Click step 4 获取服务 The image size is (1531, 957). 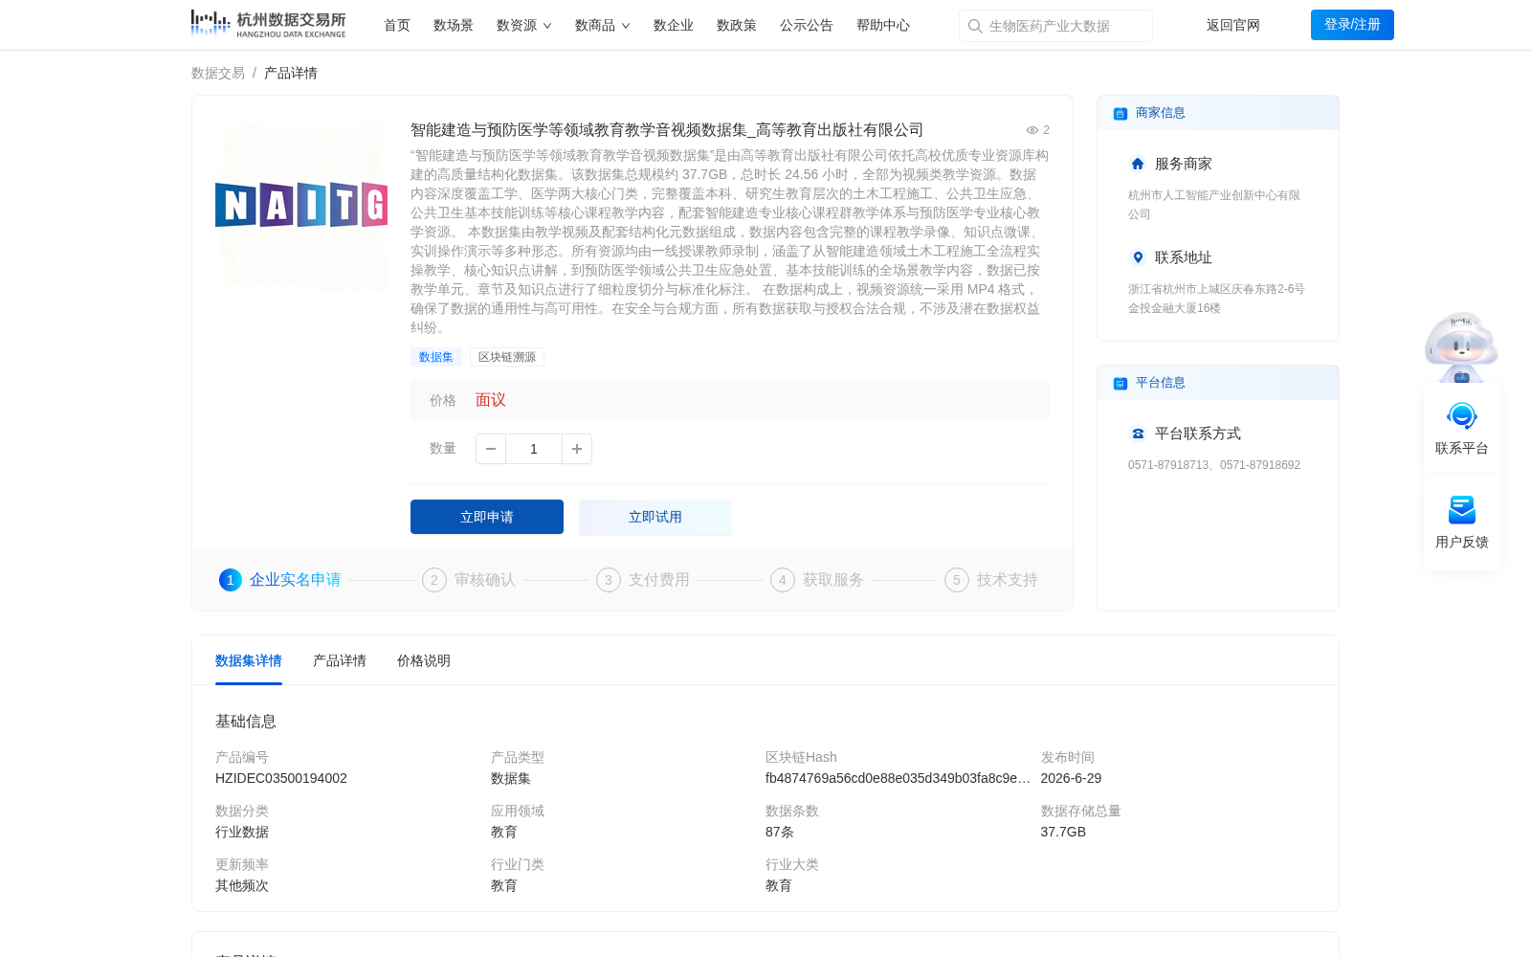(x=817, y=580)
